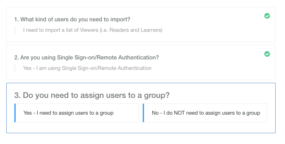Click the grey quote bar beside Viewers answer

[15, 30]
